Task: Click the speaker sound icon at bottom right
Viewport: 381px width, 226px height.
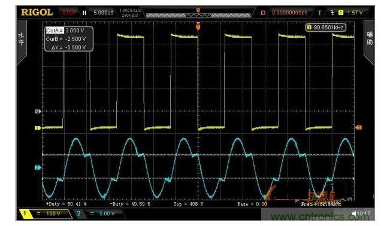Action: [x=354, y=213]
